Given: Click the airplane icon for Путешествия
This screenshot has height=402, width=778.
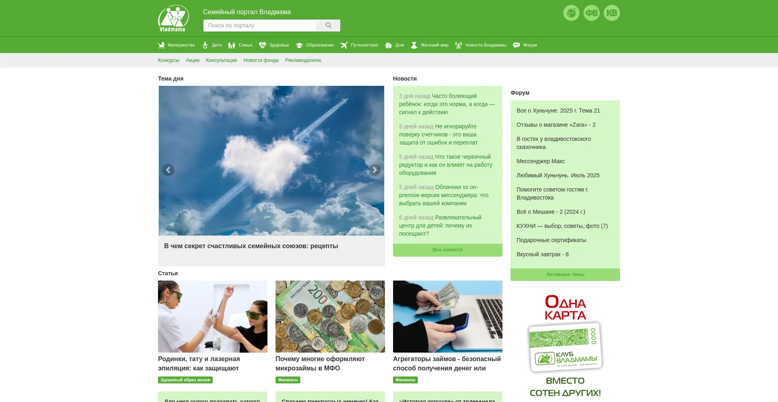Looking at the screenshot, I should pyautogui.click(x=344, y=45).
